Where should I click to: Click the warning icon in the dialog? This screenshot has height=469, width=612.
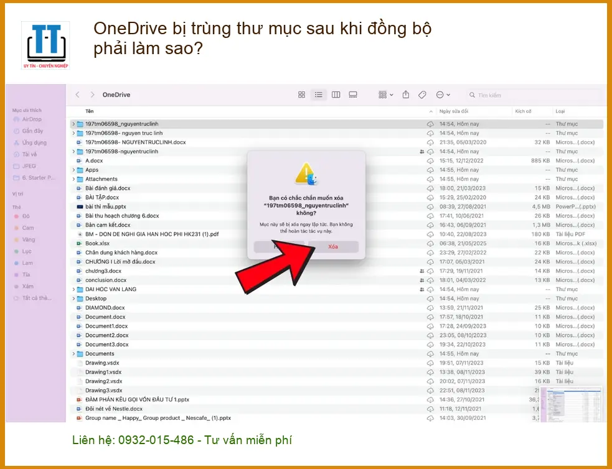point(306,174)
